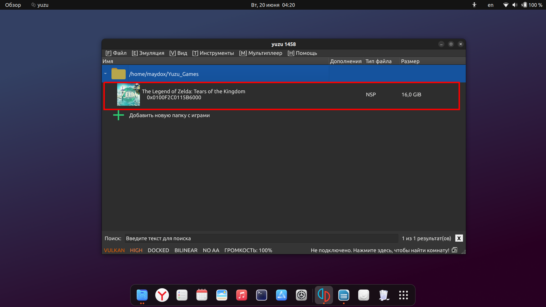Click Не подключено multiplayer room status link

click(380, 250)
